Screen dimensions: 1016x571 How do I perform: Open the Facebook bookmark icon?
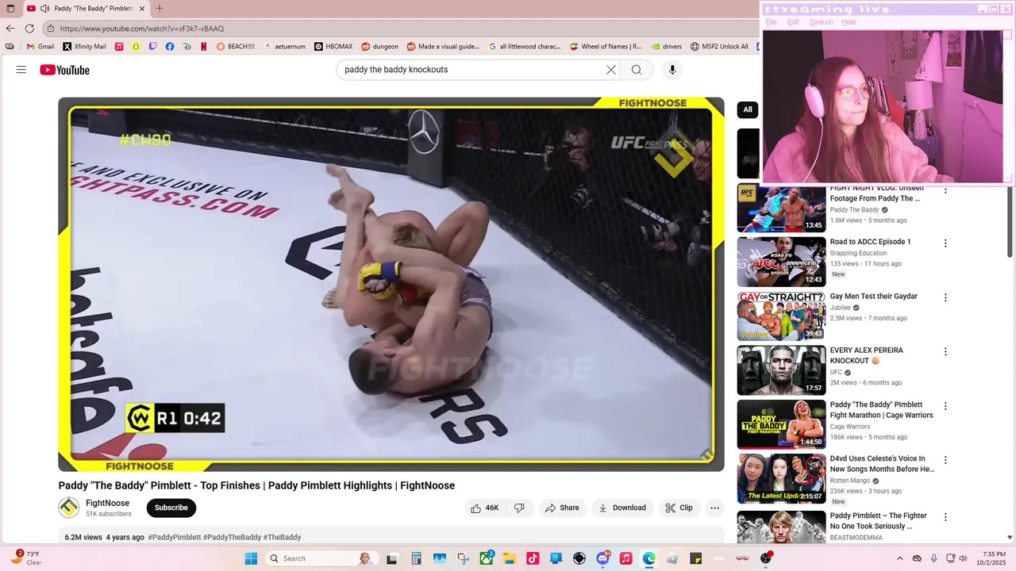tap(170, 47)
